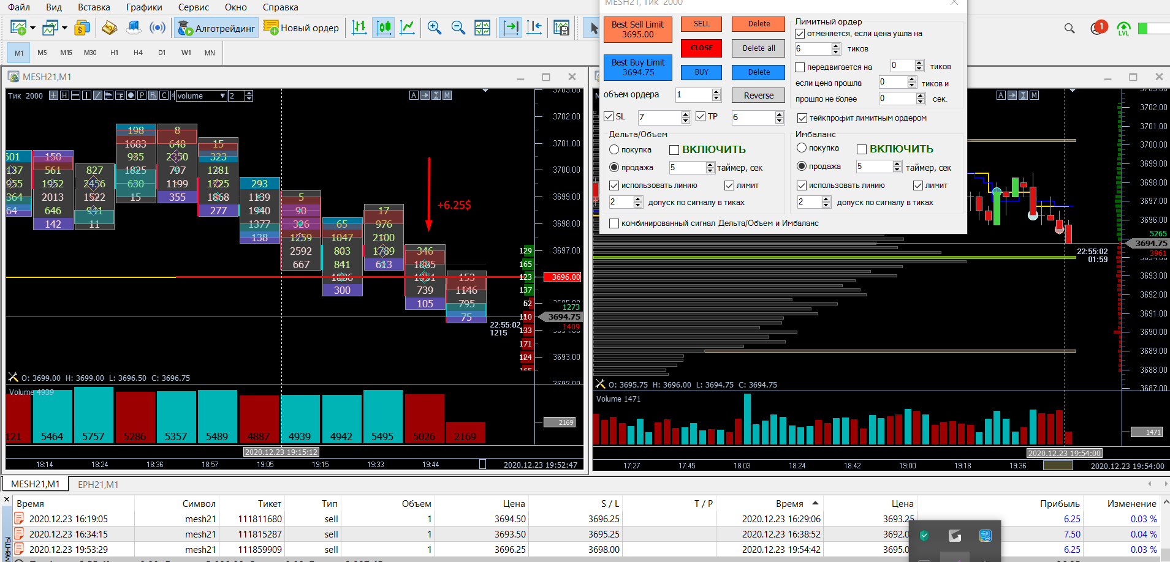The width and height of the screenshot is (1170, 562).
Task: Adjust the Дельта/Объем timer seconds stepper
Action: coord(710,168)
